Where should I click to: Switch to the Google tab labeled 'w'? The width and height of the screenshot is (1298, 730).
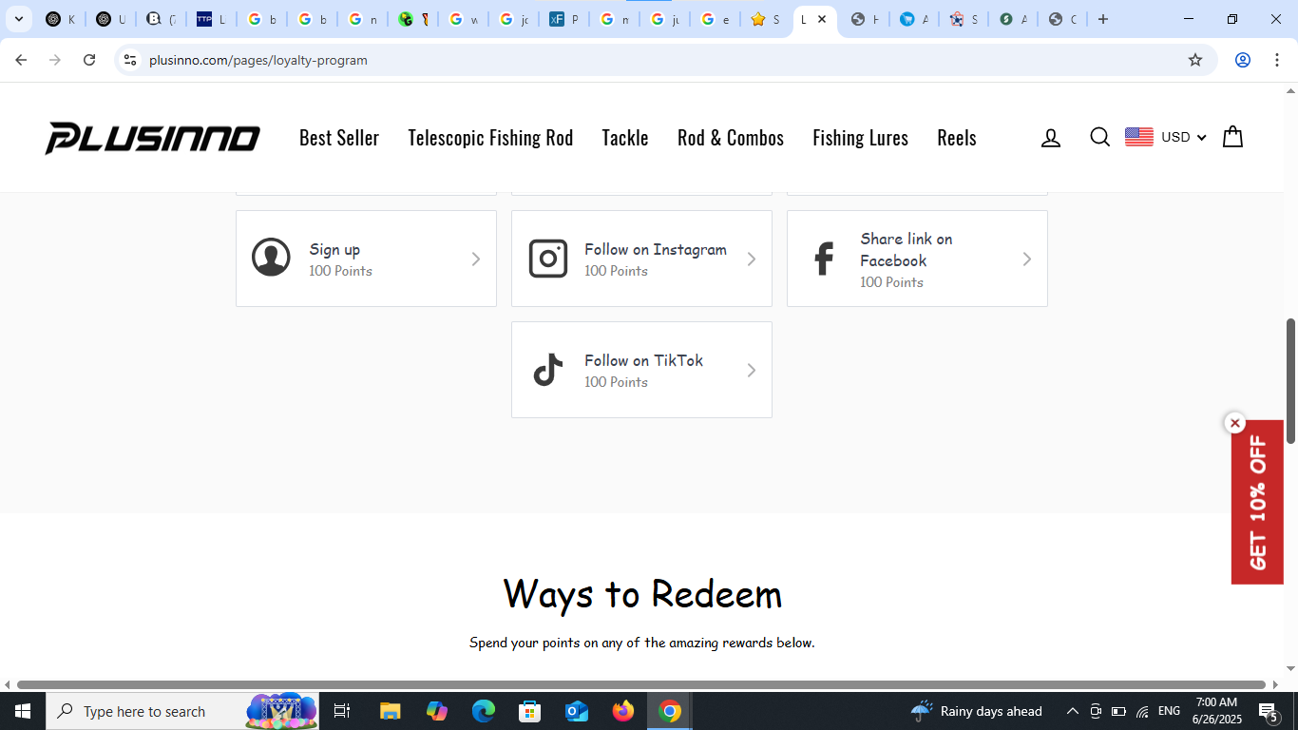point(464,19)
